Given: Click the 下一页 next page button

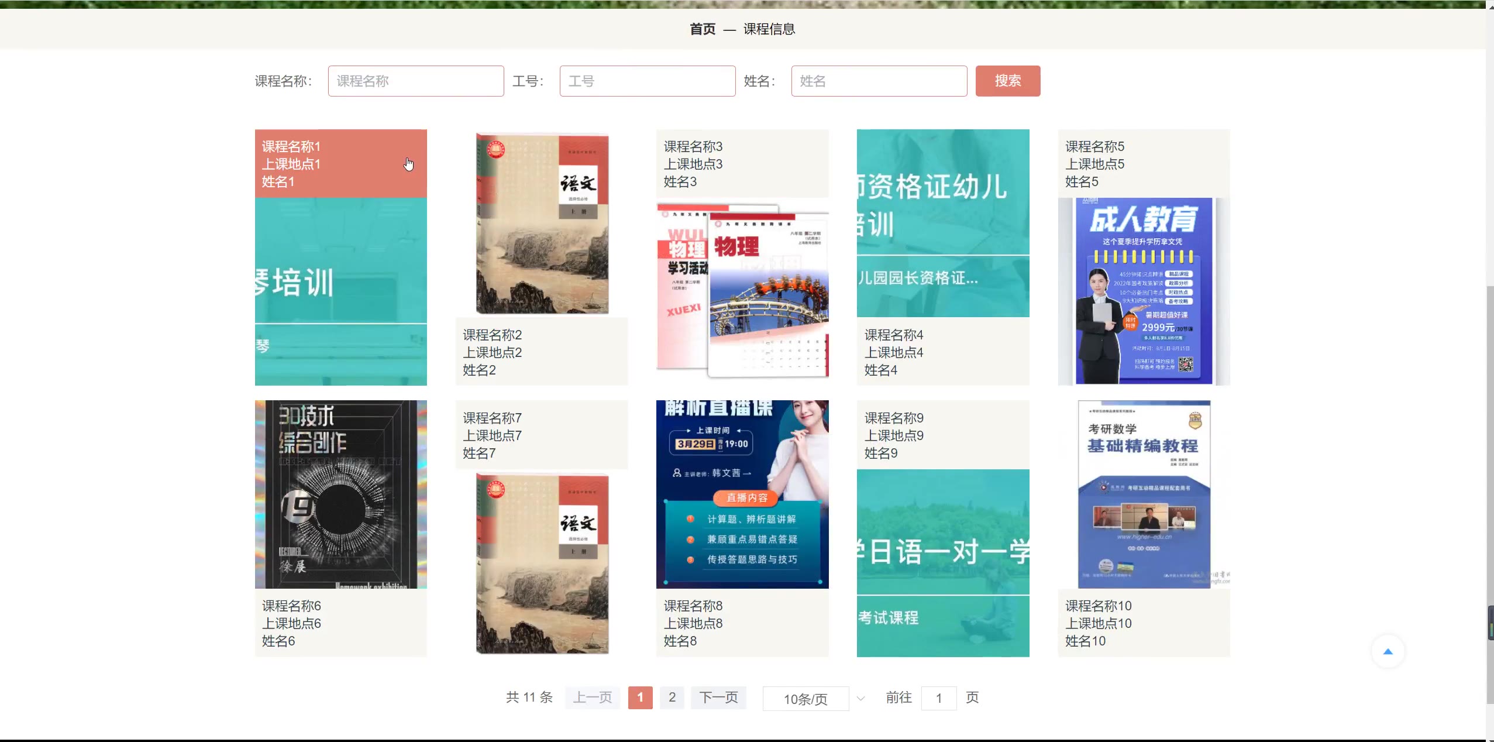Looking at the screenshot, I should pyautogui.click(x=718, y=698).
